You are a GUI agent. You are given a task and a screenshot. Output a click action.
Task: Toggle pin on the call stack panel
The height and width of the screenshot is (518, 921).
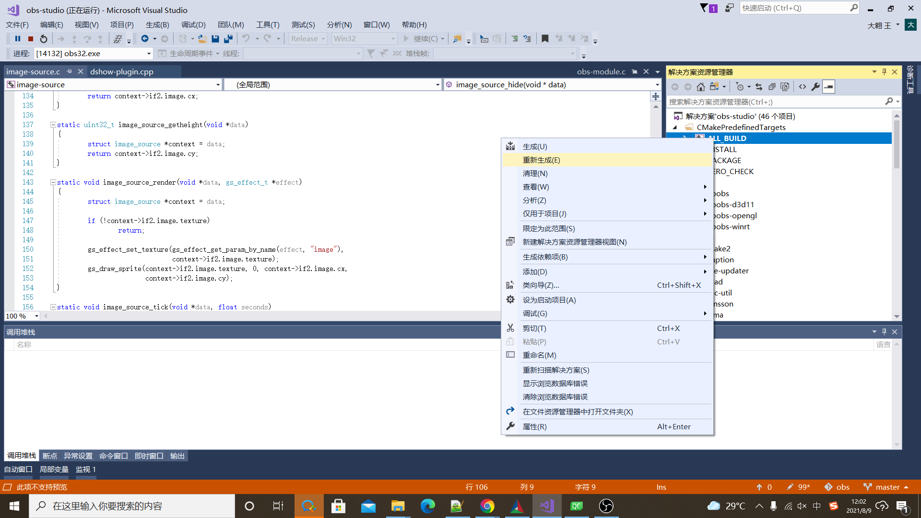click(884, 332)
